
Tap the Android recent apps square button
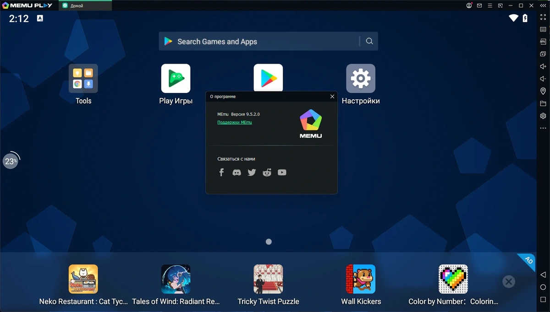[x=543, y=300]
